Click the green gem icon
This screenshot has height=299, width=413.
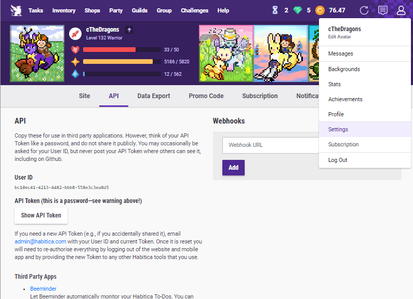tap(298, 10)
